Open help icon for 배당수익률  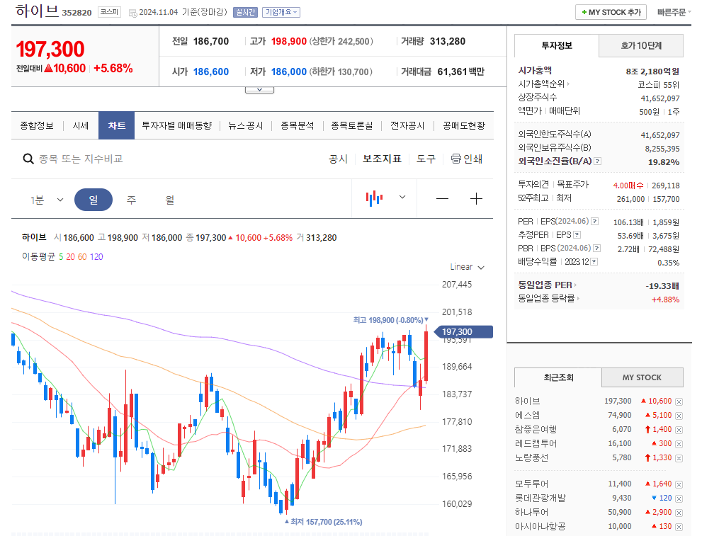pos(594,261)
